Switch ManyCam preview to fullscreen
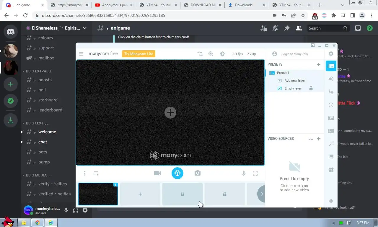Viewport: 378px width, 227px height. (255, 173)
